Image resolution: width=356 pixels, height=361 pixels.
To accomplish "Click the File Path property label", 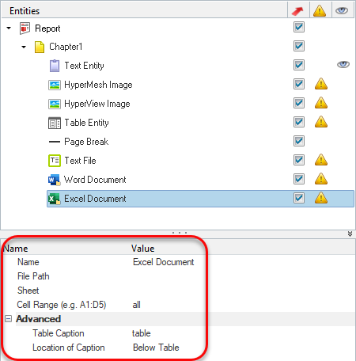I will [x=33, y=276].
